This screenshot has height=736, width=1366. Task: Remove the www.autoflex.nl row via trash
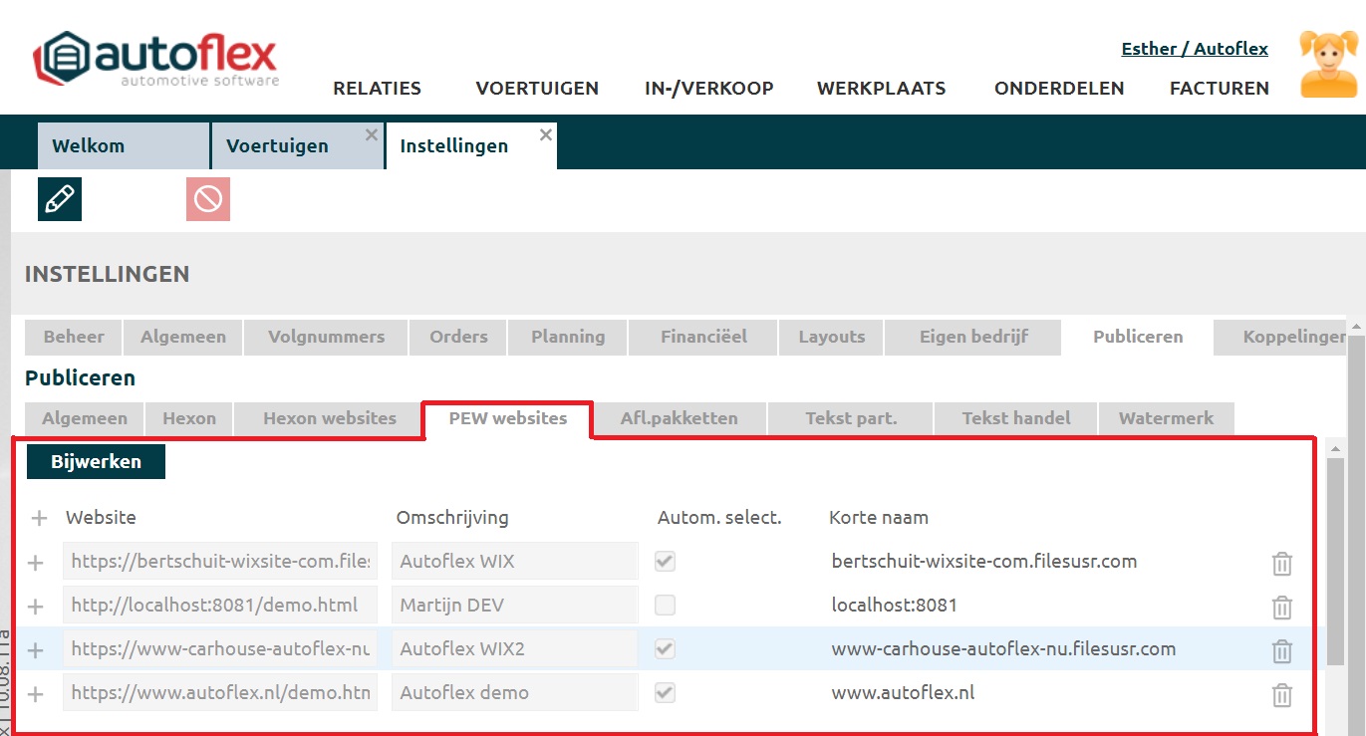point(1281,695)
